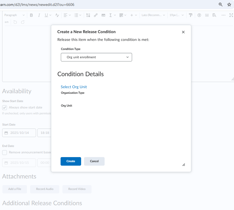
Task: Open the Paragraph format dropdown
Action: pyautogui.click(x=14, y=15)
